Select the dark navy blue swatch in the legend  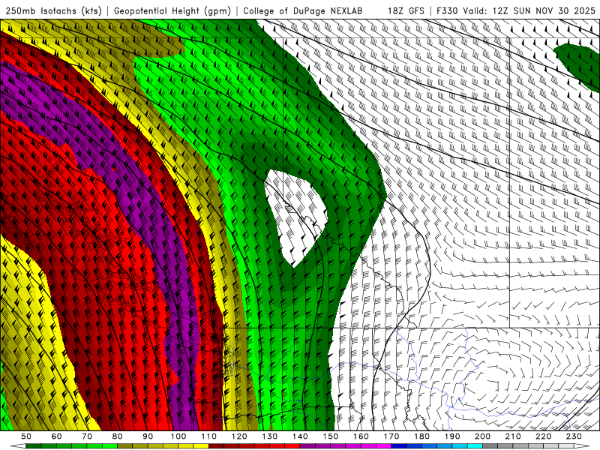pyautogui.click(x=398, y=445)
